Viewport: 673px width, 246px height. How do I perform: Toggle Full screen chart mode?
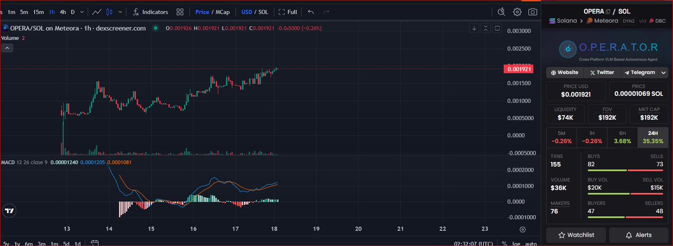tap(288, 12)
